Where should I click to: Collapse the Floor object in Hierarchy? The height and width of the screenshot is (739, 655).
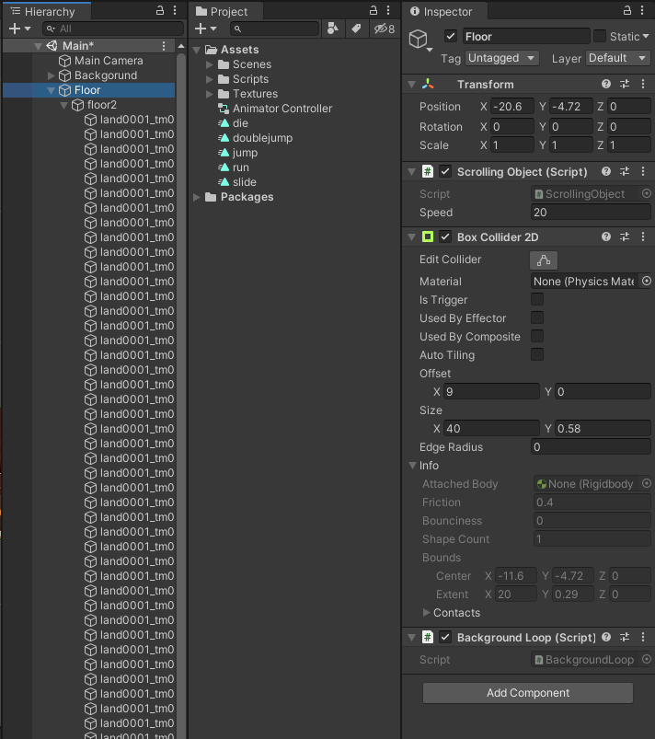52,90
